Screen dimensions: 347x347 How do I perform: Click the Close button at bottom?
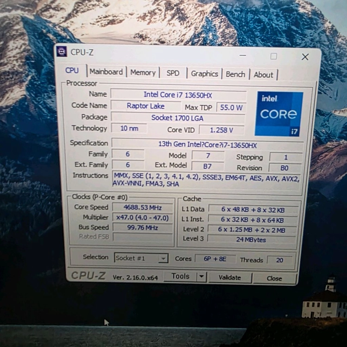click(x=274, y=278)
